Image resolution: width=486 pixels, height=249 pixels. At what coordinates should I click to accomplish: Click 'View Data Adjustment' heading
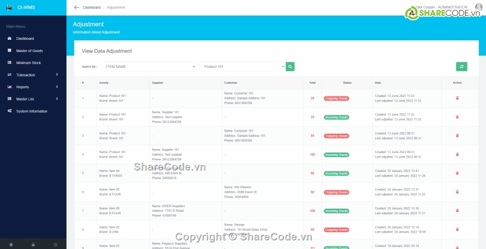(x=106, y=51)
